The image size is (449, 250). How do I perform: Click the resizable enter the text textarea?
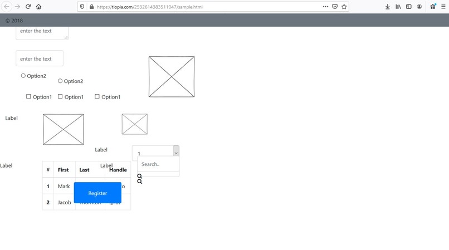click(42, 33)
